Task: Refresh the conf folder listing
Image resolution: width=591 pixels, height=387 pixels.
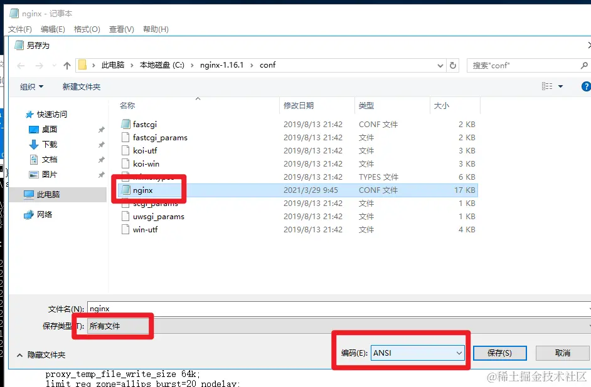Action: 453,64
